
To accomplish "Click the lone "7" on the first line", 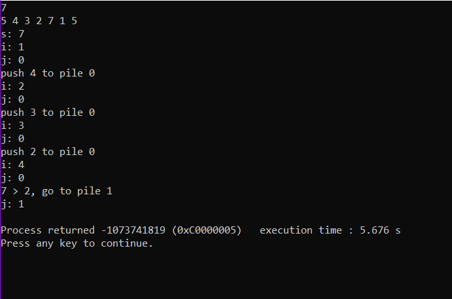I will pyautogui.click(x=4, y=8).
